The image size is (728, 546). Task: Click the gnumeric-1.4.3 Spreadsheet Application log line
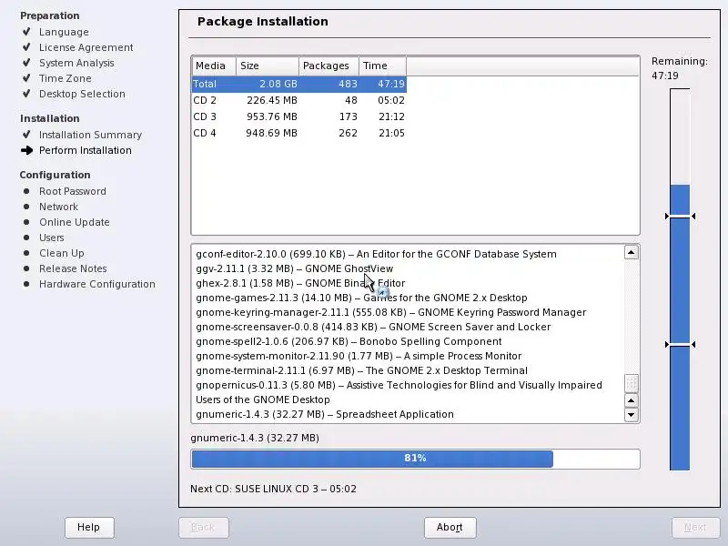point(325,414)
